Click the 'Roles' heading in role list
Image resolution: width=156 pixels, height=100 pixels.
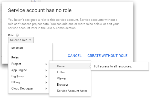[15, 58]
